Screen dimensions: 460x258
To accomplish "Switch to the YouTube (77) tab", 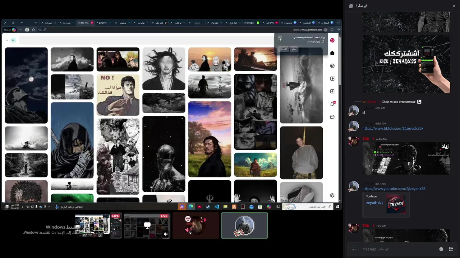I will point(270,23).
